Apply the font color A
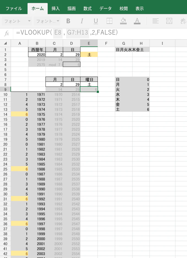 [137, 21]
